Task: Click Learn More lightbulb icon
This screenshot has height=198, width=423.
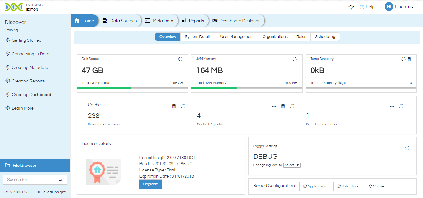Action: [x=8, y=108]
